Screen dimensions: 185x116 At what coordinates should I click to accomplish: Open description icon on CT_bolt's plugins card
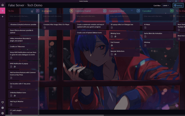[x=11, y=113]
